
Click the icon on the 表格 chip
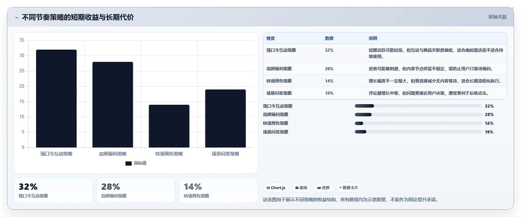(x=297, y=188)
